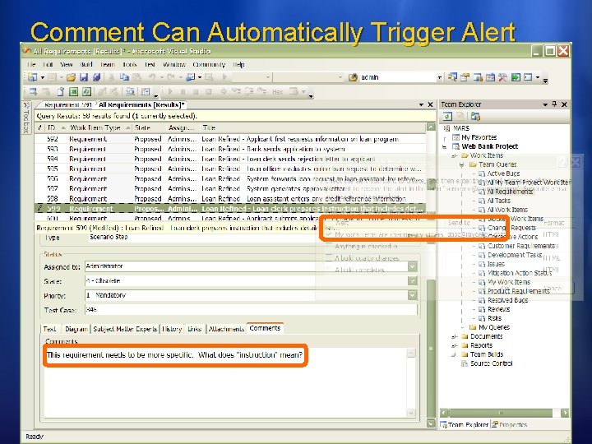Click the Test Case input field
592x444 pixels.
pos(251,310)
